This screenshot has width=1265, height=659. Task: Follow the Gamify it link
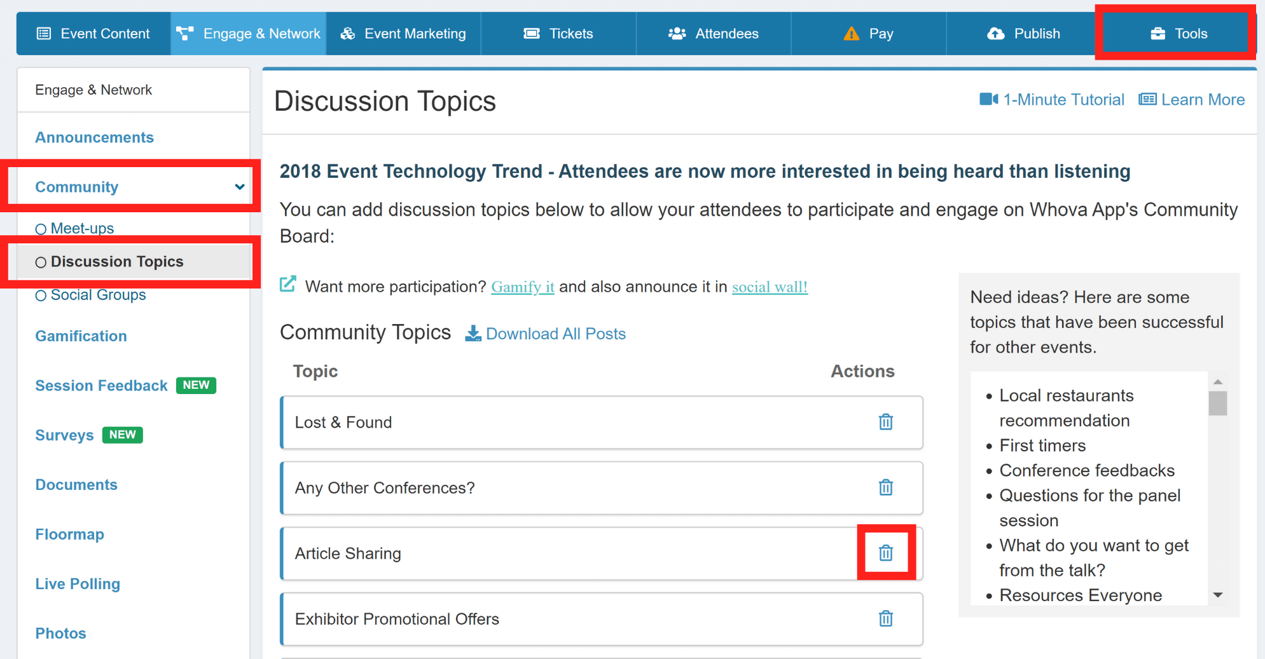[x=522, y=287]
